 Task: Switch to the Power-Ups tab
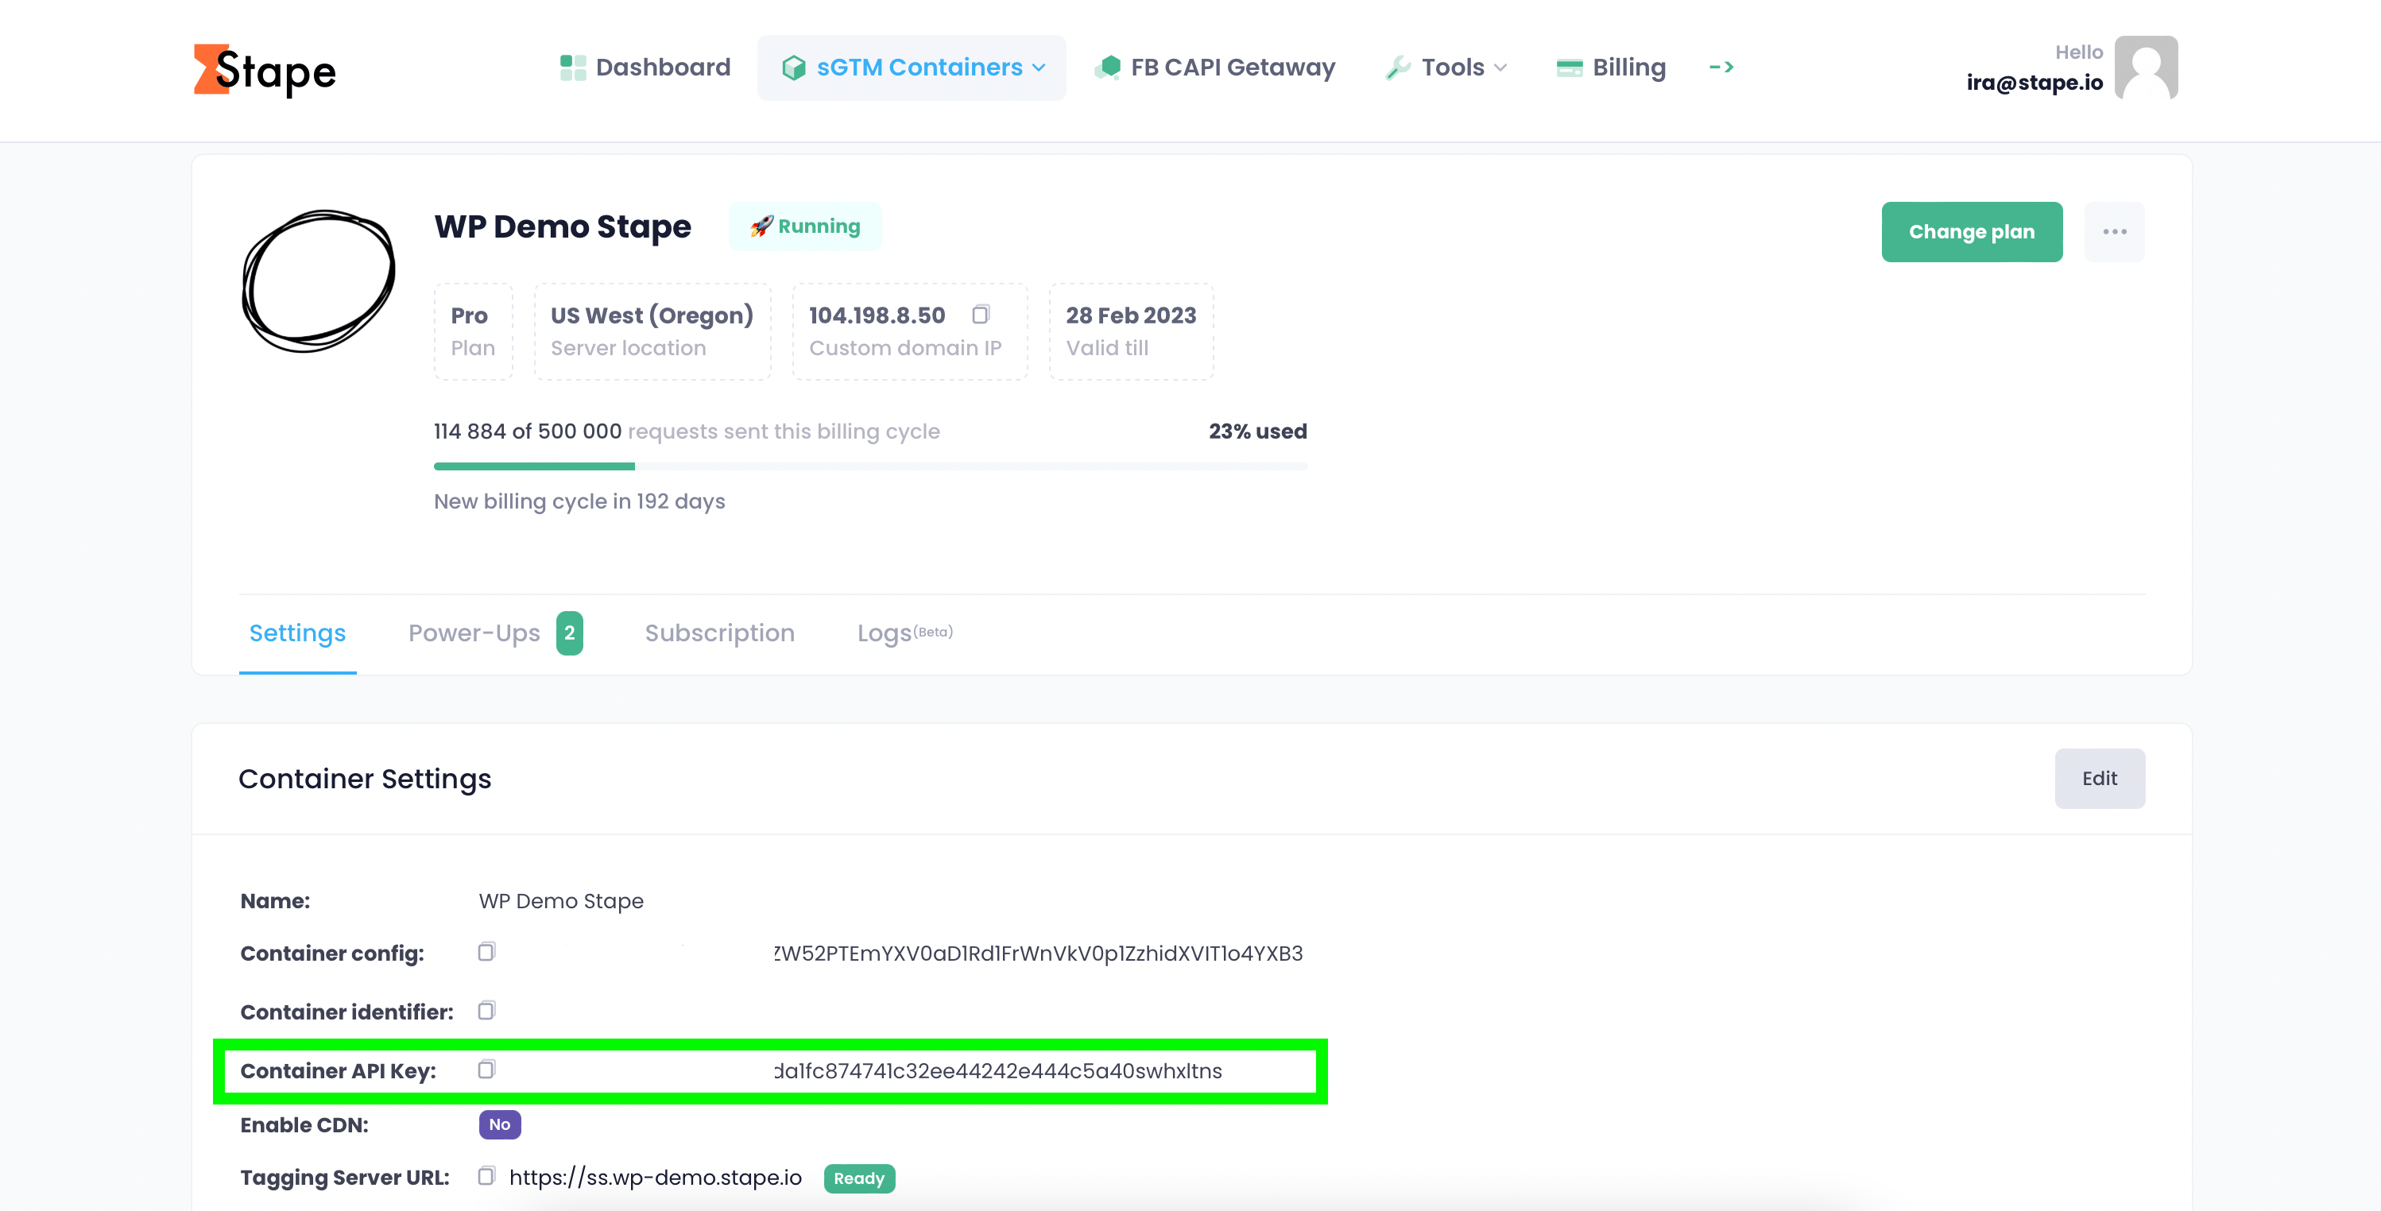pyautogui.click(x=474, y=633)
